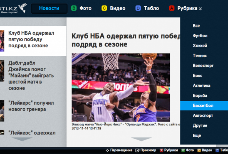Click the Vesti.kz origami bird logo
The height and width of the screenshot is (154, 228).
pyautogui.click(x=23, y=8)
